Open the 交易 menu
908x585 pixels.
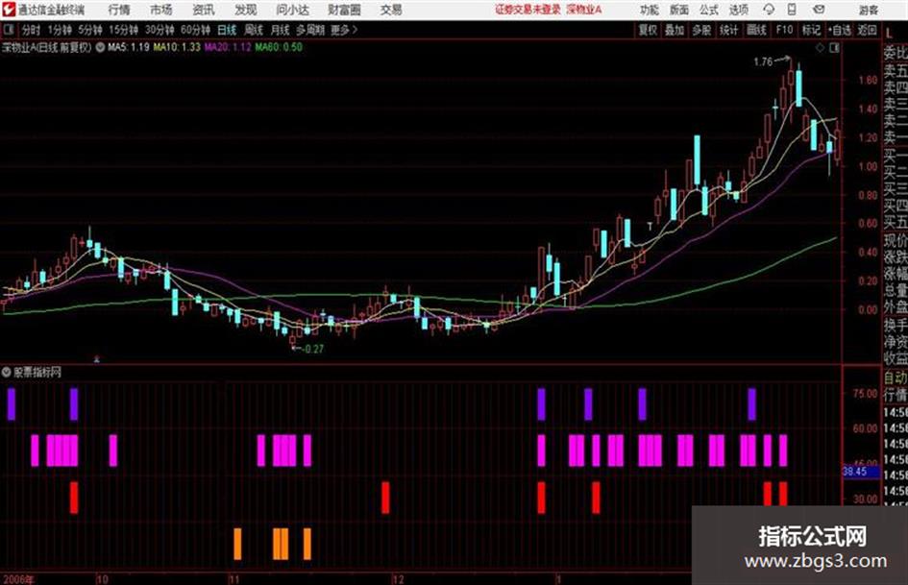point(391,10)
